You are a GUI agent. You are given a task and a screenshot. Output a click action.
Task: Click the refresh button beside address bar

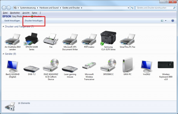tap(132, 8)
